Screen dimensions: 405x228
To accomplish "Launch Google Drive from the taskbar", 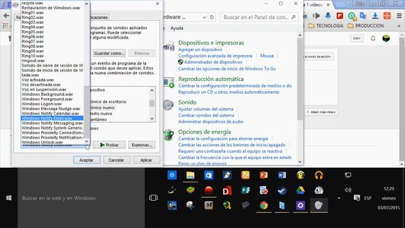I will [301, 191].
